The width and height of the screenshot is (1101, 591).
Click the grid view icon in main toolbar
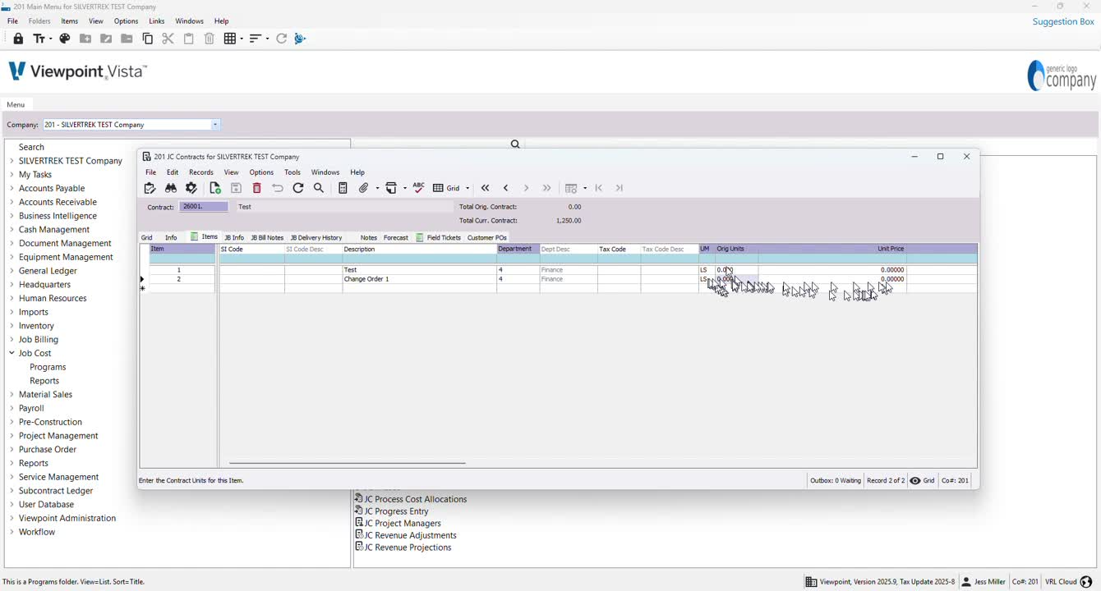pyautogui.click(x=230, y=39)
